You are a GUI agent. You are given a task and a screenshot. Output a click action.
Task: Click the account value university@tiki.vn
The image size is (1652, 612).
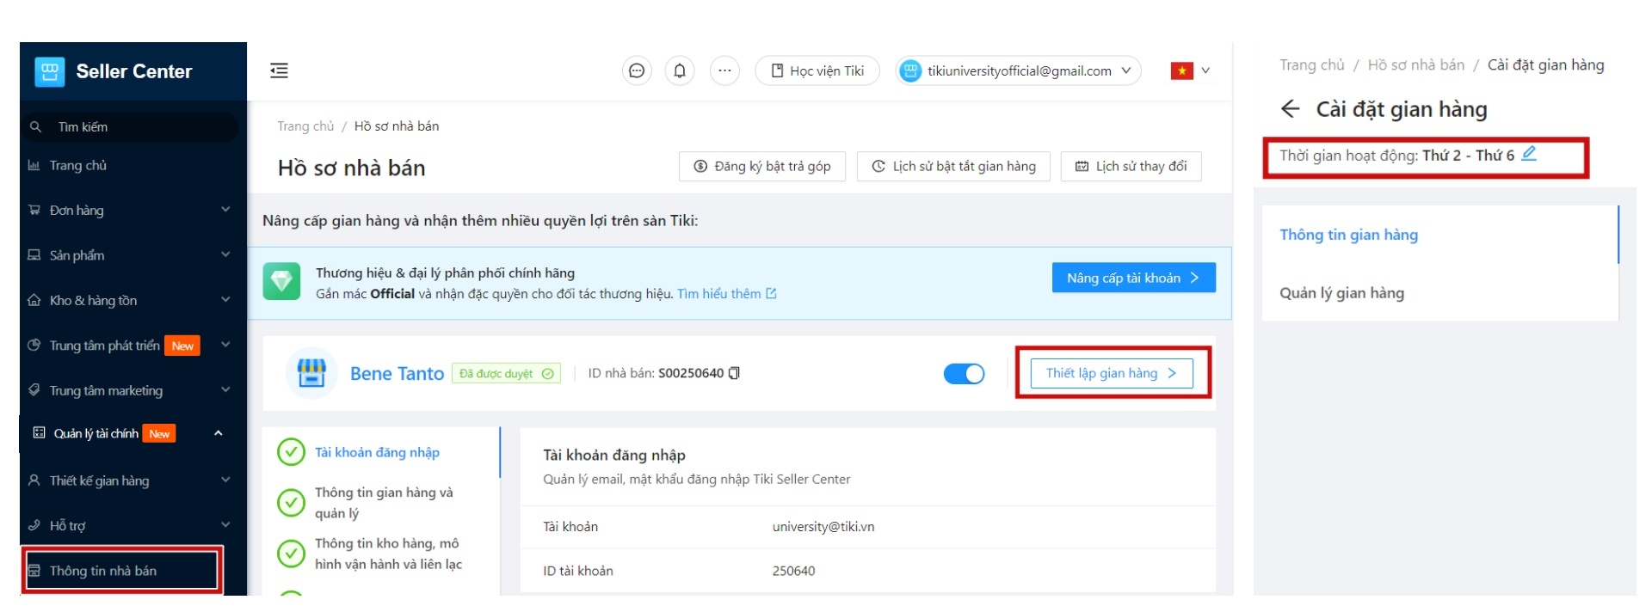pos(823,527)
